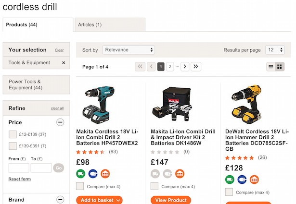Open the Articles (1) tab
This screenshot has height=204, width=296.
tap(110, 24)
